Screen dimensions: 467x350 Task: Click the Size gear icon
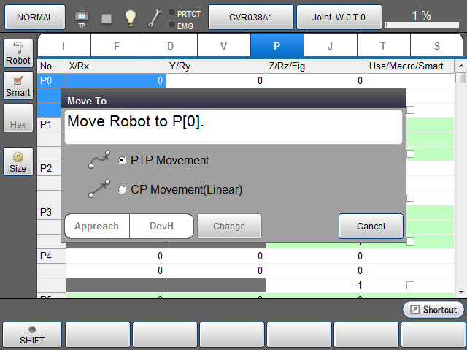tap(18, 162)
